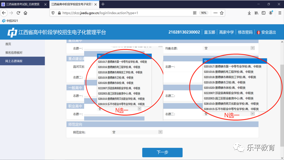
Task: Open a new browser tab
Action: (103, 4)
